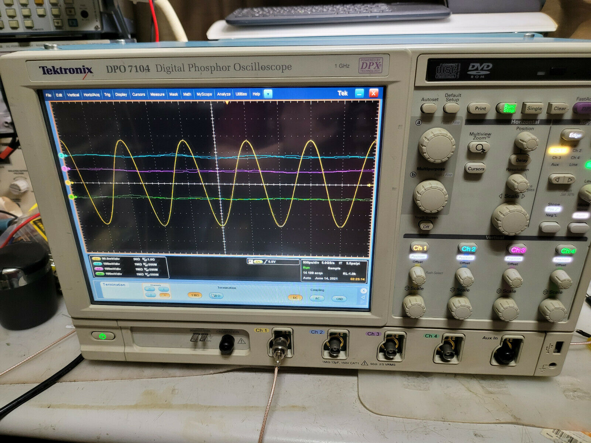Click the green Run status text
Screen dimensions: 591x443
(306, 268)
